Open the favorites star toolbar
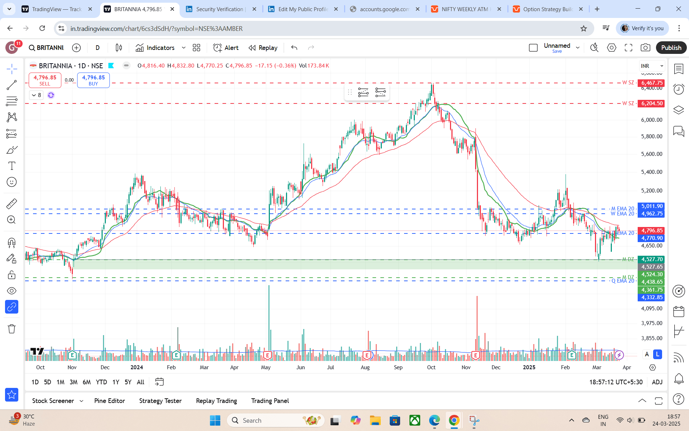 pyautogui.click(x=12, y=395)
